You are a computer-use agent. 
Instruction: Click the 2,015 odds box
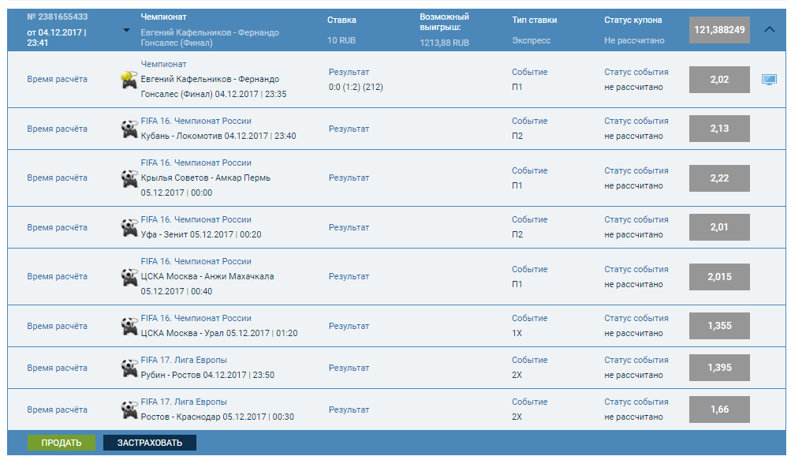click(719, 277)
